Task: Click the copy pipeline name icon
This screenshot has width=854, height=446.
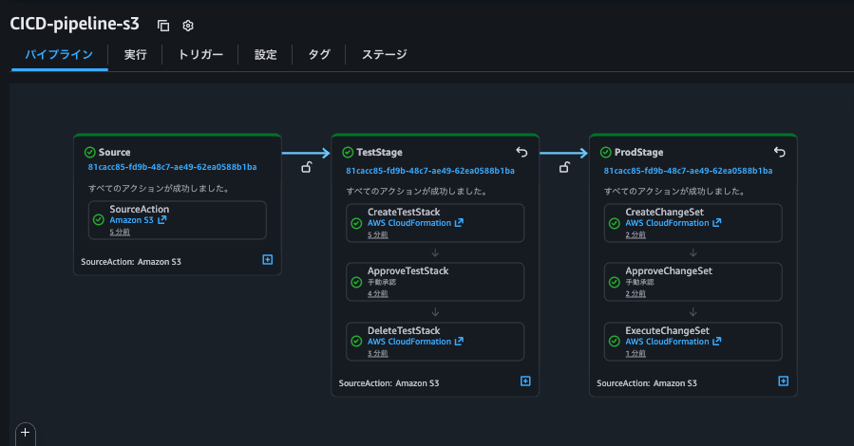Action: 163,26
